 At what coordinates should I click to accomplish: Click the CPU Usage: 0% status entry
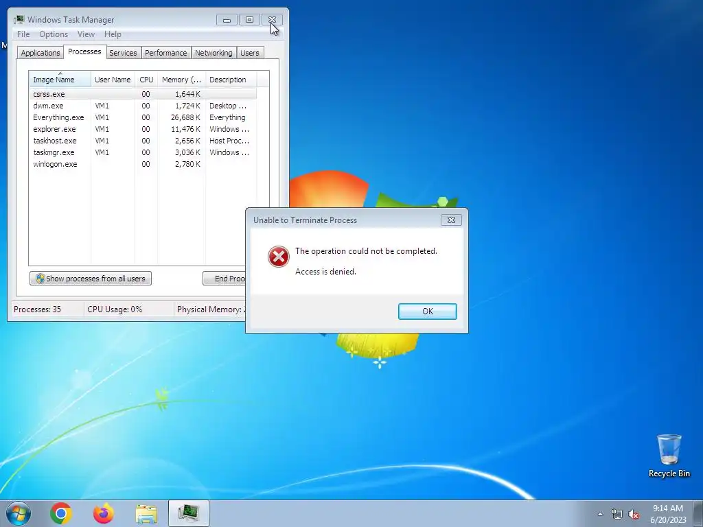point(115,309)
